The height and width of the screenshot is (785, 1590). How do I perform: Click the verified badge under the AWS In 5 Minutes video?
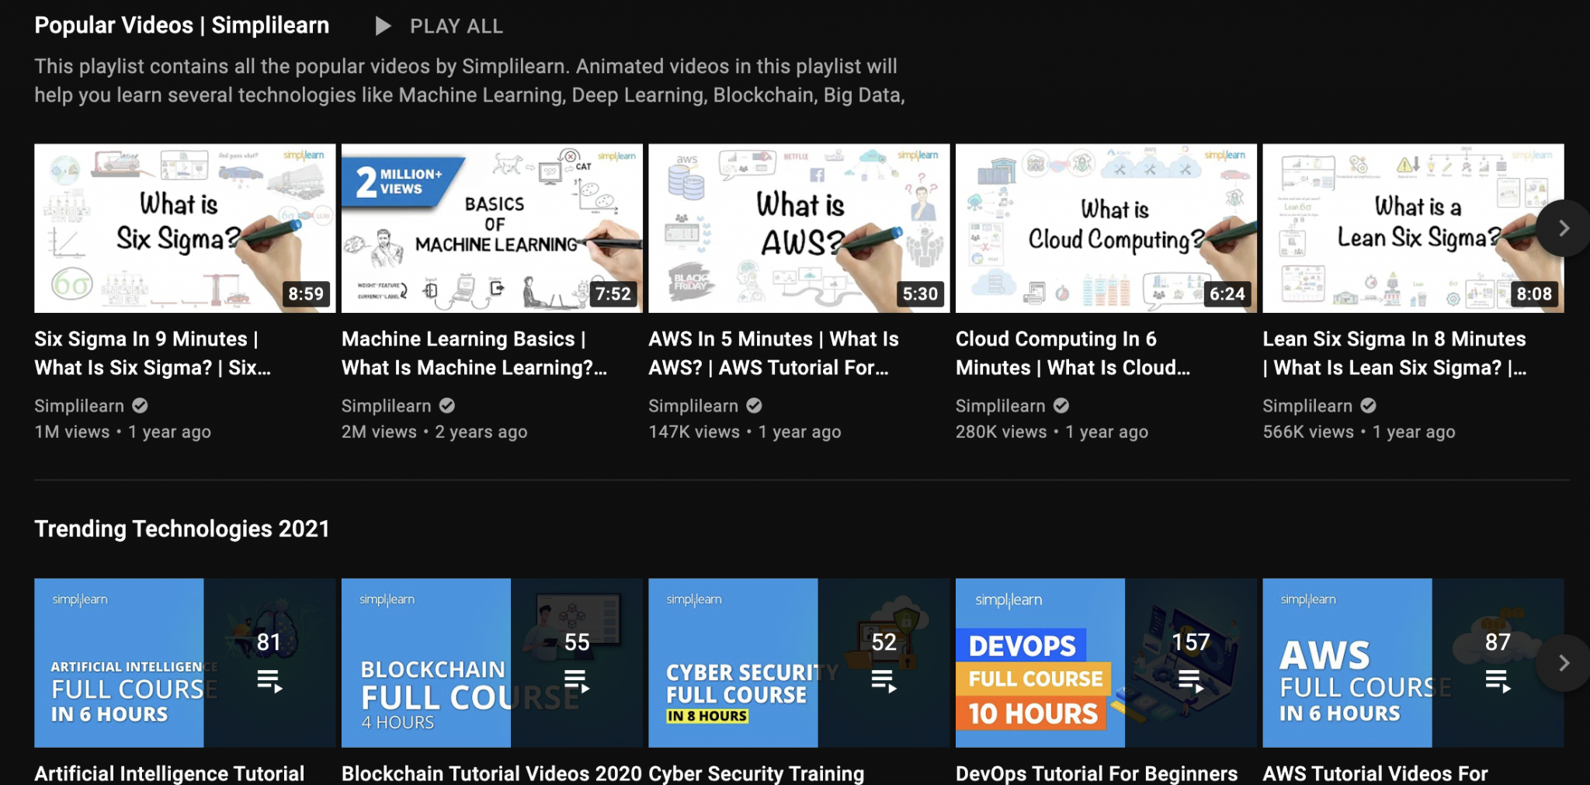[x=755, y=405]
